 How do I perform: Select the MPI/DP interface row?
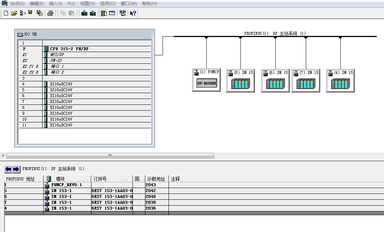coord(85,55)
